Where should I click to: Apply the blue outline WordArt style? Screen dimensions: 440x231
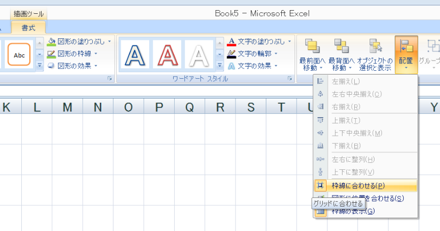pyautogui.click(x=135, y=55)
